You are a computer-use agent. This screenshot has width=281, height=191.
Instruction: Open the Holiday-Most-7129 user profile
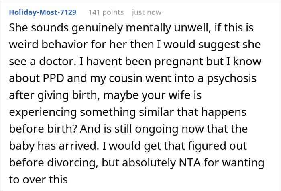42,12
